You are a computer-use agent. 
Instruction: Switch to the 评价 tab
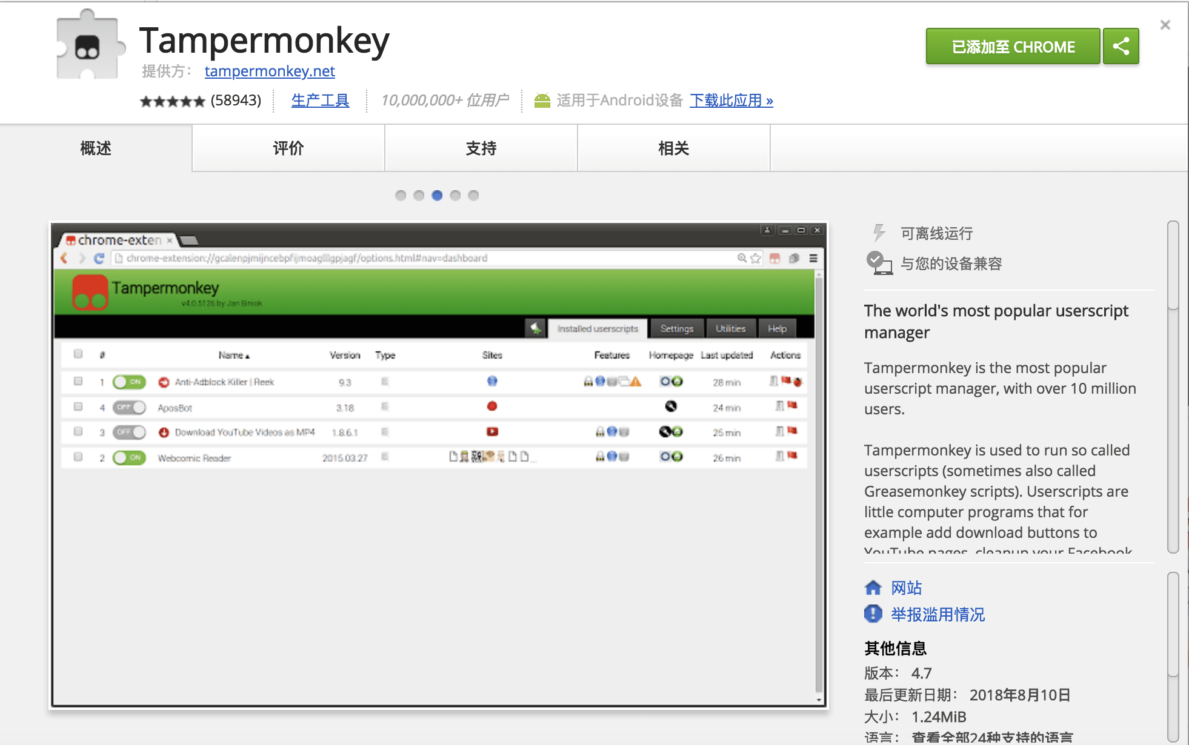point(288,148)
